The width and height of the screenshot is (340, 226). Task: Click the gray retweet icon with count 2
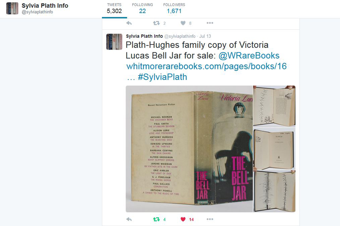click(x=156, y=23)
